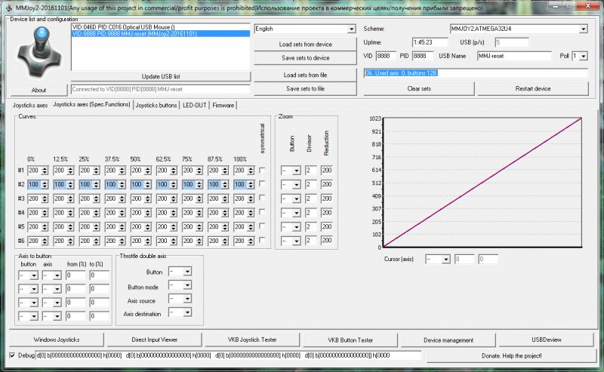This screenshot has width=604, height=372.
Task: Open Device management
Action: pyautogui.click(x=448, y=340)
